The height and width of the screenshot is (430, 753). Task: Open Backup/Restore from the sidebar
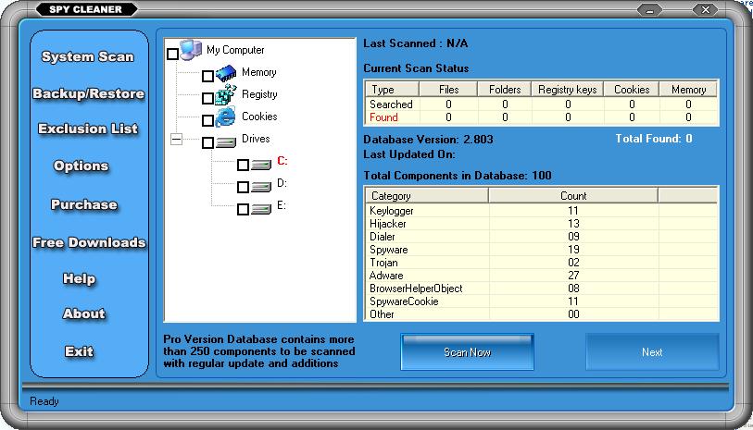pyautogui.click(x=89, y=93)
